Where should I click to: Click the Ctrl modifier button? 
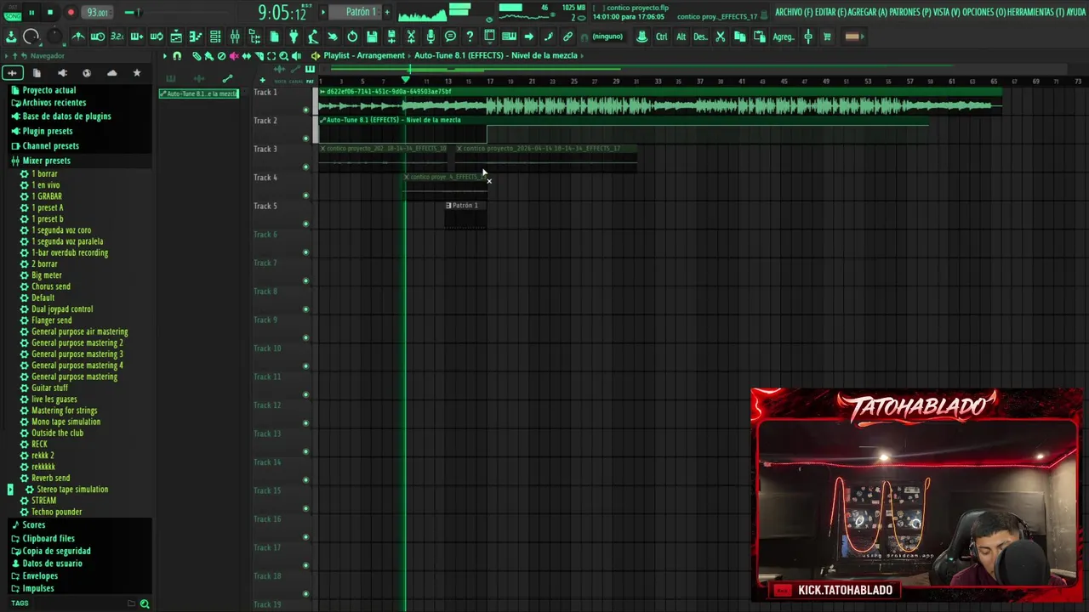(x=661, y=37)
